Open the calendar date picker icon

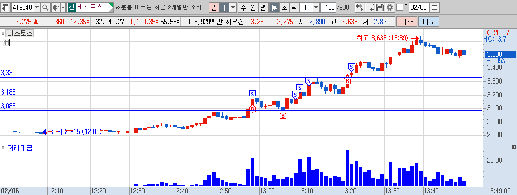click(x=435, y=7)
